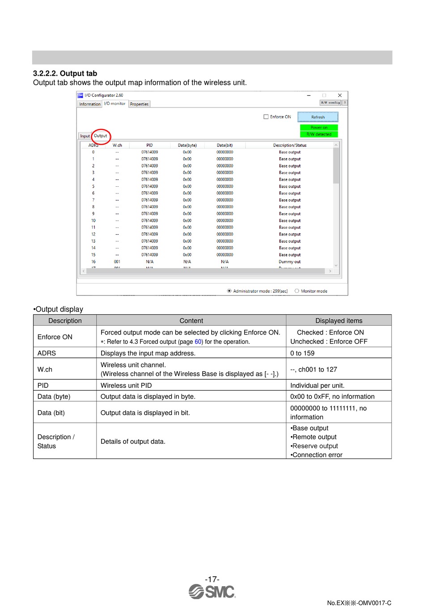Click the vertical scrollbar thumb of the output list
425x609 pixels.
click(x=336, y=166)
